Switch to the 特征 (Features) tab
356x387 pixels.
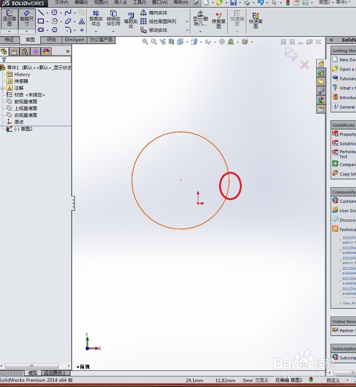[9, 39]
